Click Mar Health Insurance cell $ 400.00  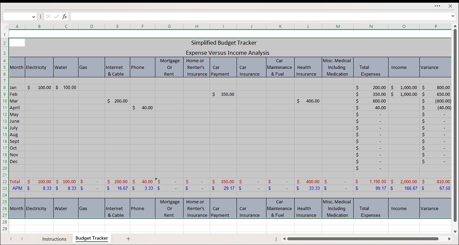pyautogui.click(x=308, y=101)
